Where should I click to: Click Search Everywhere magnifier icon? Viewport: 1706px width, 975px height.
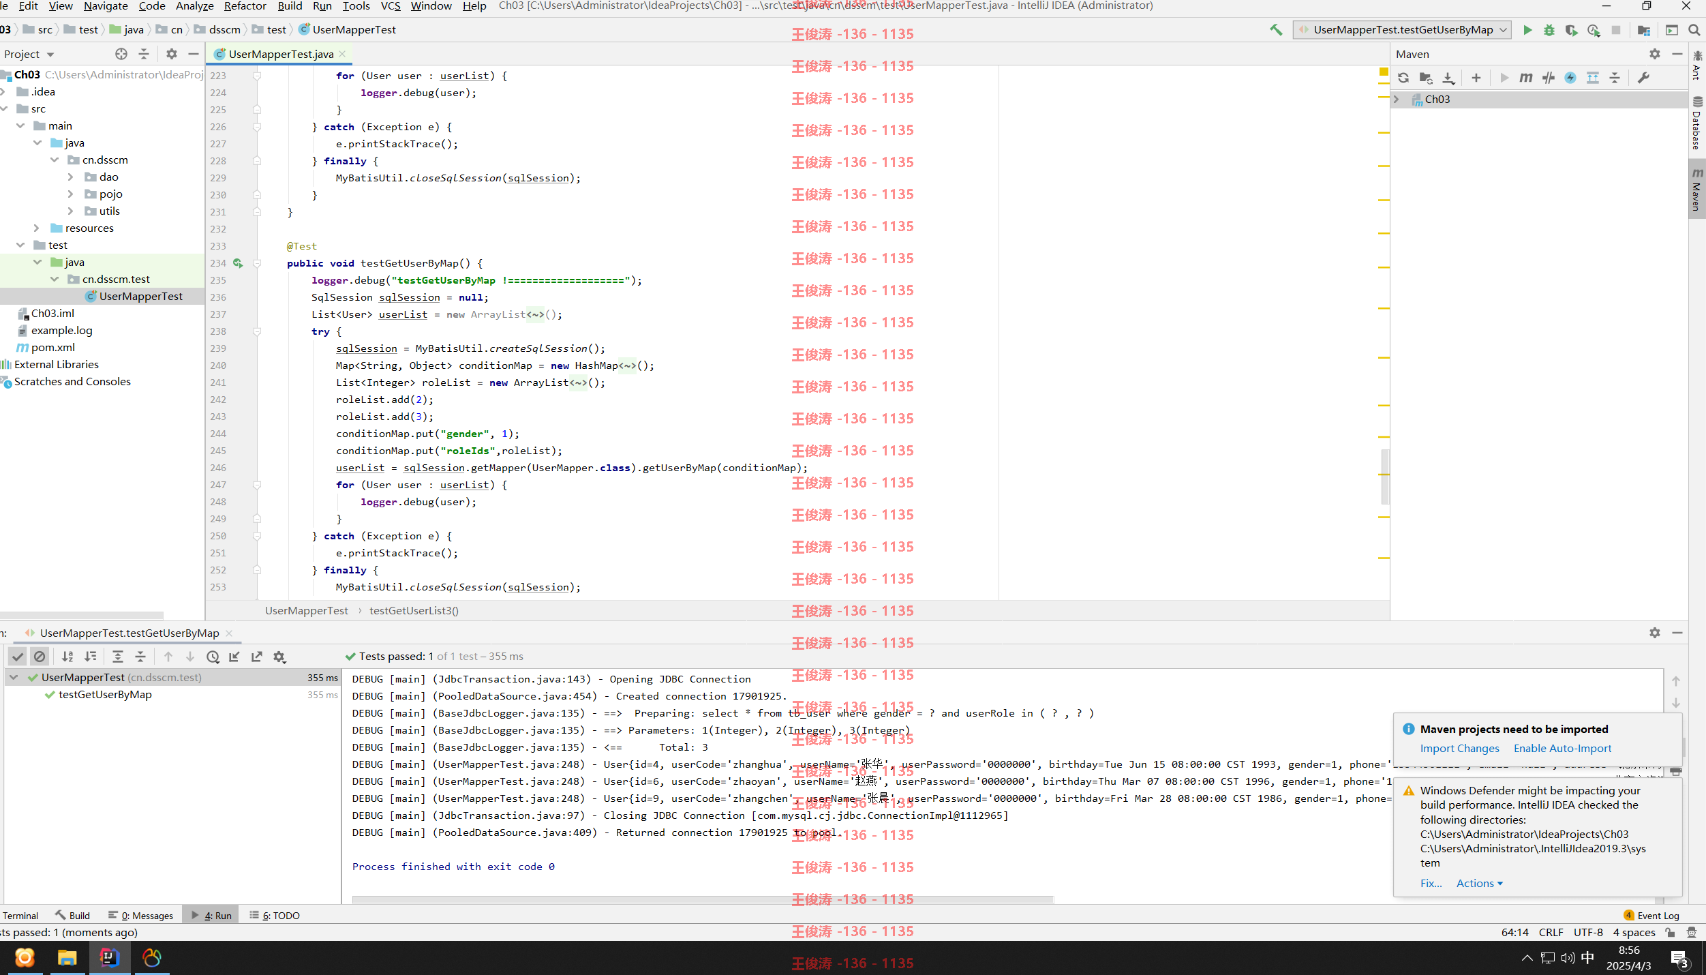pyautogui.click(x=1694, y=30)
